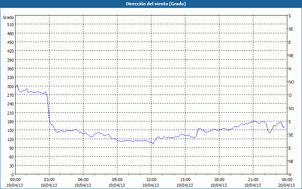Select the 'E' compass label level with 450

click(x=290, y=42)
